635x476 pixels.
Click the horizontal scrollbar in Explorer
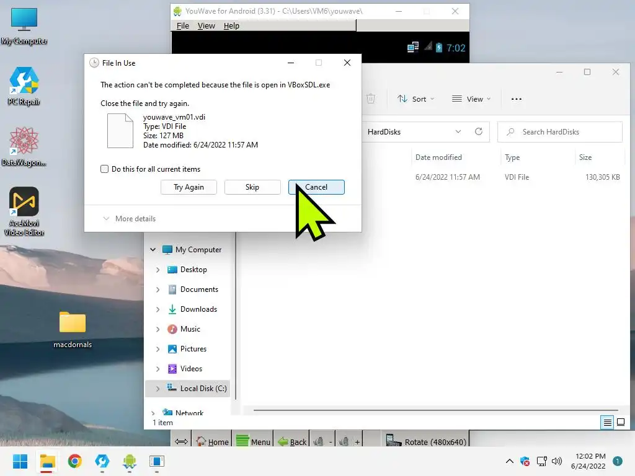coord(436,410)
